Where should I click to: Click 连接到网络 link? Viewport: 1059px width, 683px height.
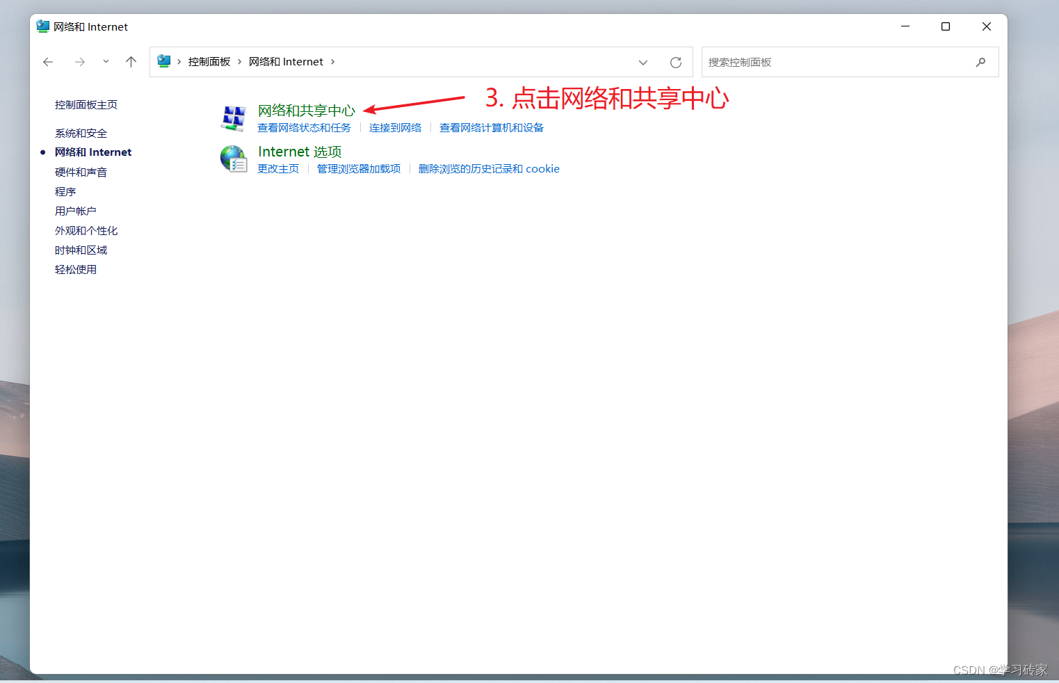point(396,128)
